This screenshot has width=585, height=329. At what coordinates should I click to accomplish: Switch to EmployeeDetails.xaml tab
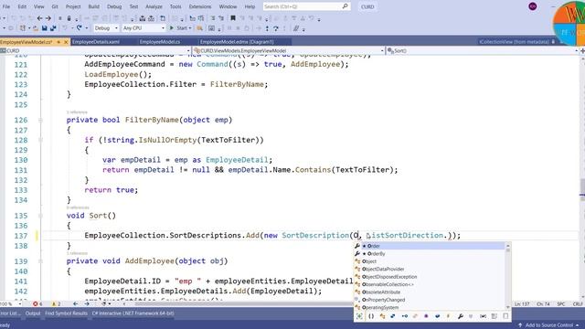coord(96,42)
